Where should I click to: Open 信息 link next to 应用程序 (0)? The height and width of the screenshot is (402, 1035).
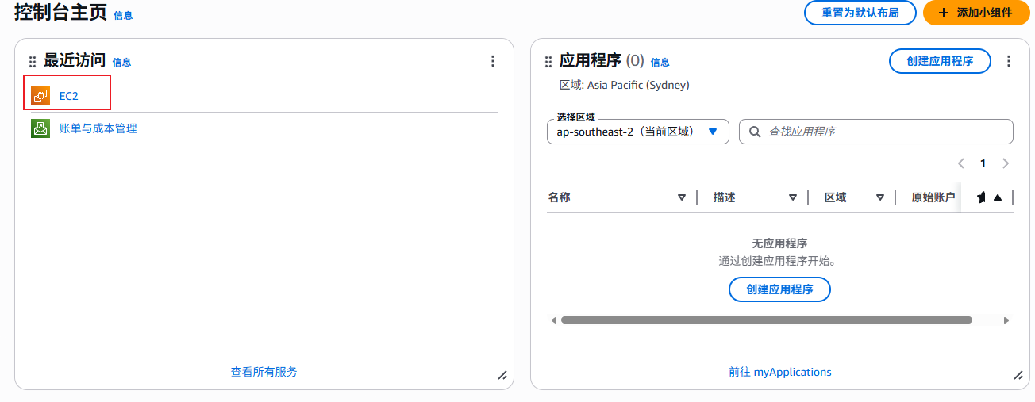coord(660,62)
